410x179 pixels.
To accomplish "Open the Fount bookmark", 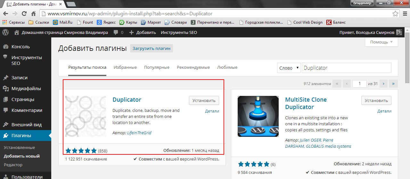I will coord(85,22).
